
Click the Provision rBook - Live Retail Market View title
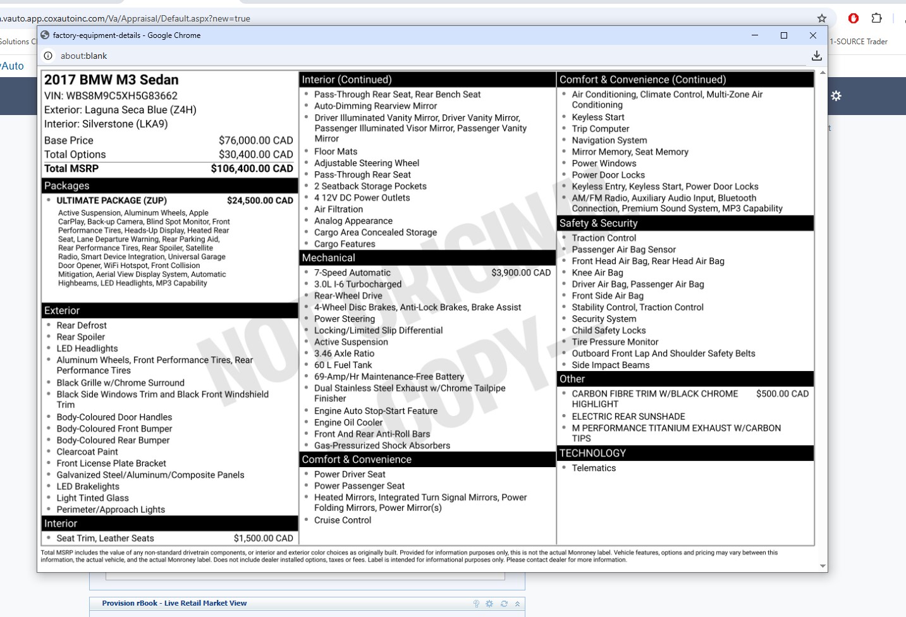pyautogui.click(x=174, y=603)
